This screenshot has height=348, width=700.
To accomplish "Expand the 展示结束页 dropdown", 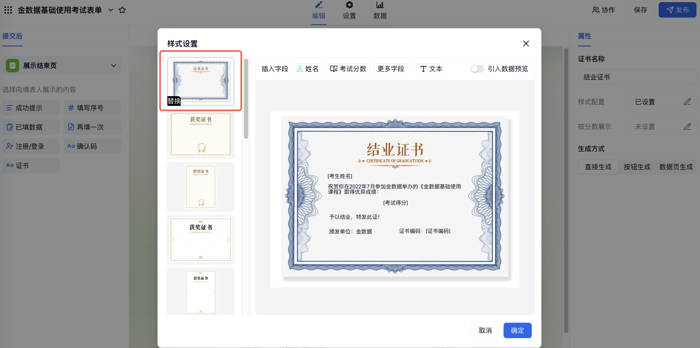I will coord(113,66).
